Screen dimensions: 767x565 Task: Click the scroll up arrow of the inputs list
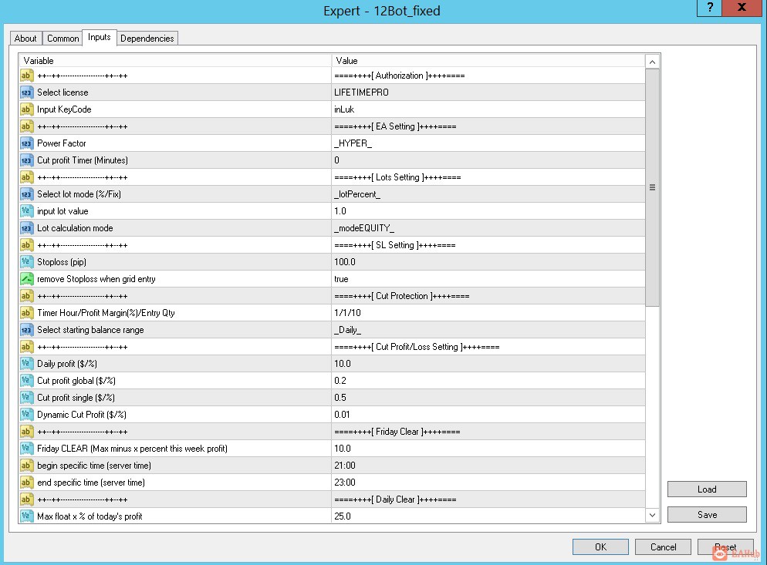[652, 62]
